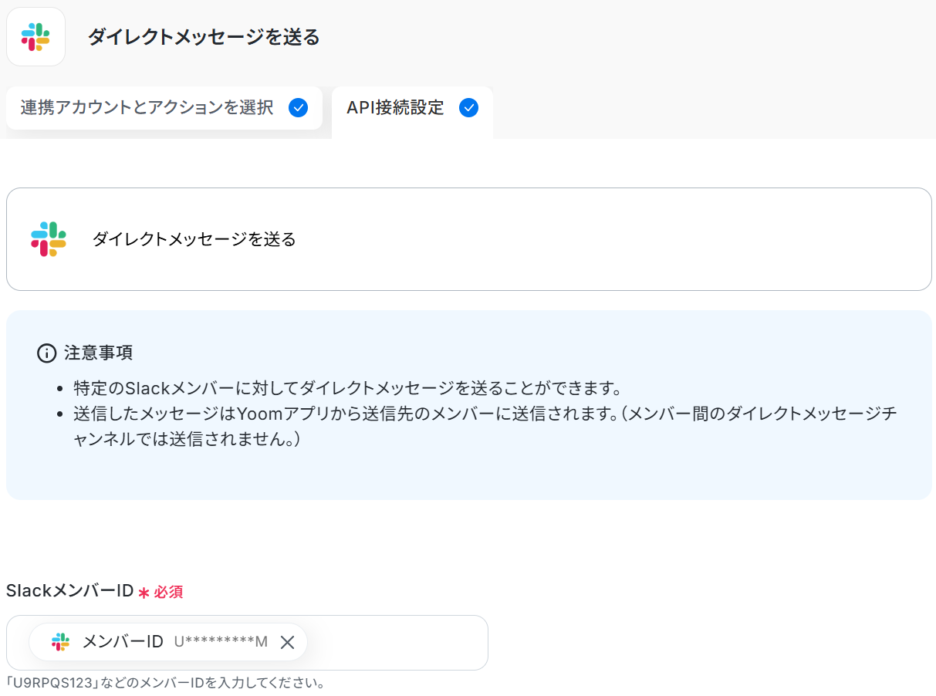Viewport: 936px width, 696px height.
Task: Click the red 必須 label
Action: [x=168, y=593]
